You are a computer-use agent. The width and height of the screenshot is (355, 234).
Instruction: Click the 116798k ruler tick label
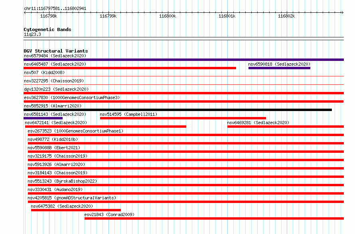[49, 16]
